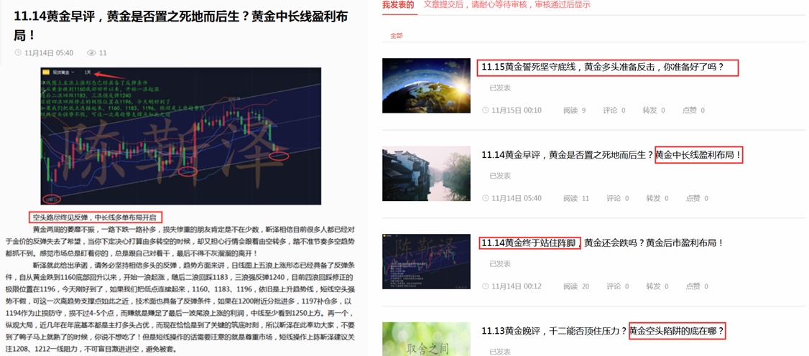
Task: Click the date 11月14日 05:40 in the list
Action: click(x=517, y=198)
